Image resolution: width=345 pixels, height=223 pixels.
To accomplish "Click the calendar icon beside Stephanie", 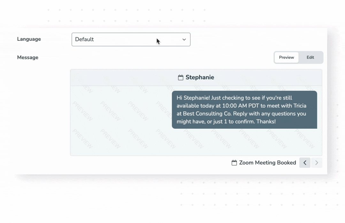I will [180, 77].
